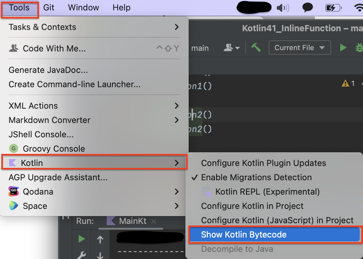Select Generate JavaDoc... option
Image resolution: width=363 pixels, height=259 pixels.
click(x=94, y=70)
